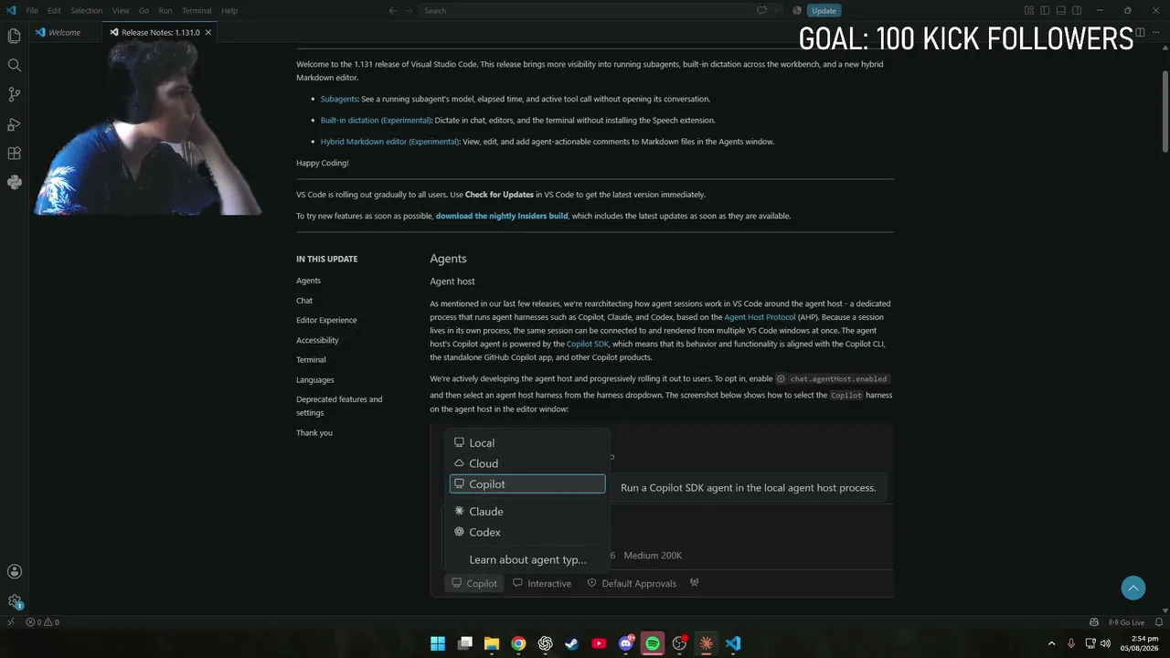Viewport: 1170px width, 658px height.
Task: Jump to Accessibility in the update list
Action: coord(317,340)
